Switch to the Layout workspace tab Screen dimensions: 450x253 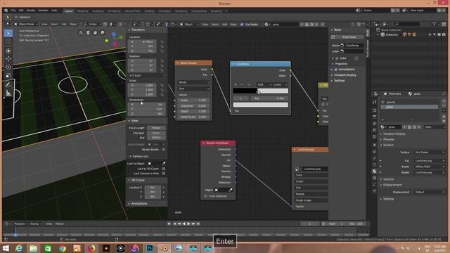click(69, 11)
